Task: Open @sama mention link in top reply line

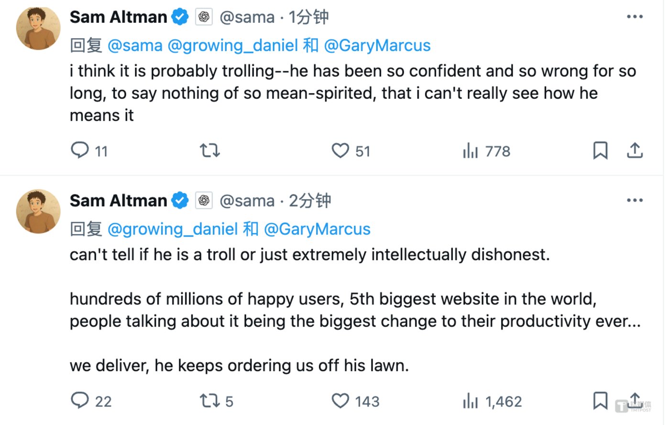Action: 135,45
